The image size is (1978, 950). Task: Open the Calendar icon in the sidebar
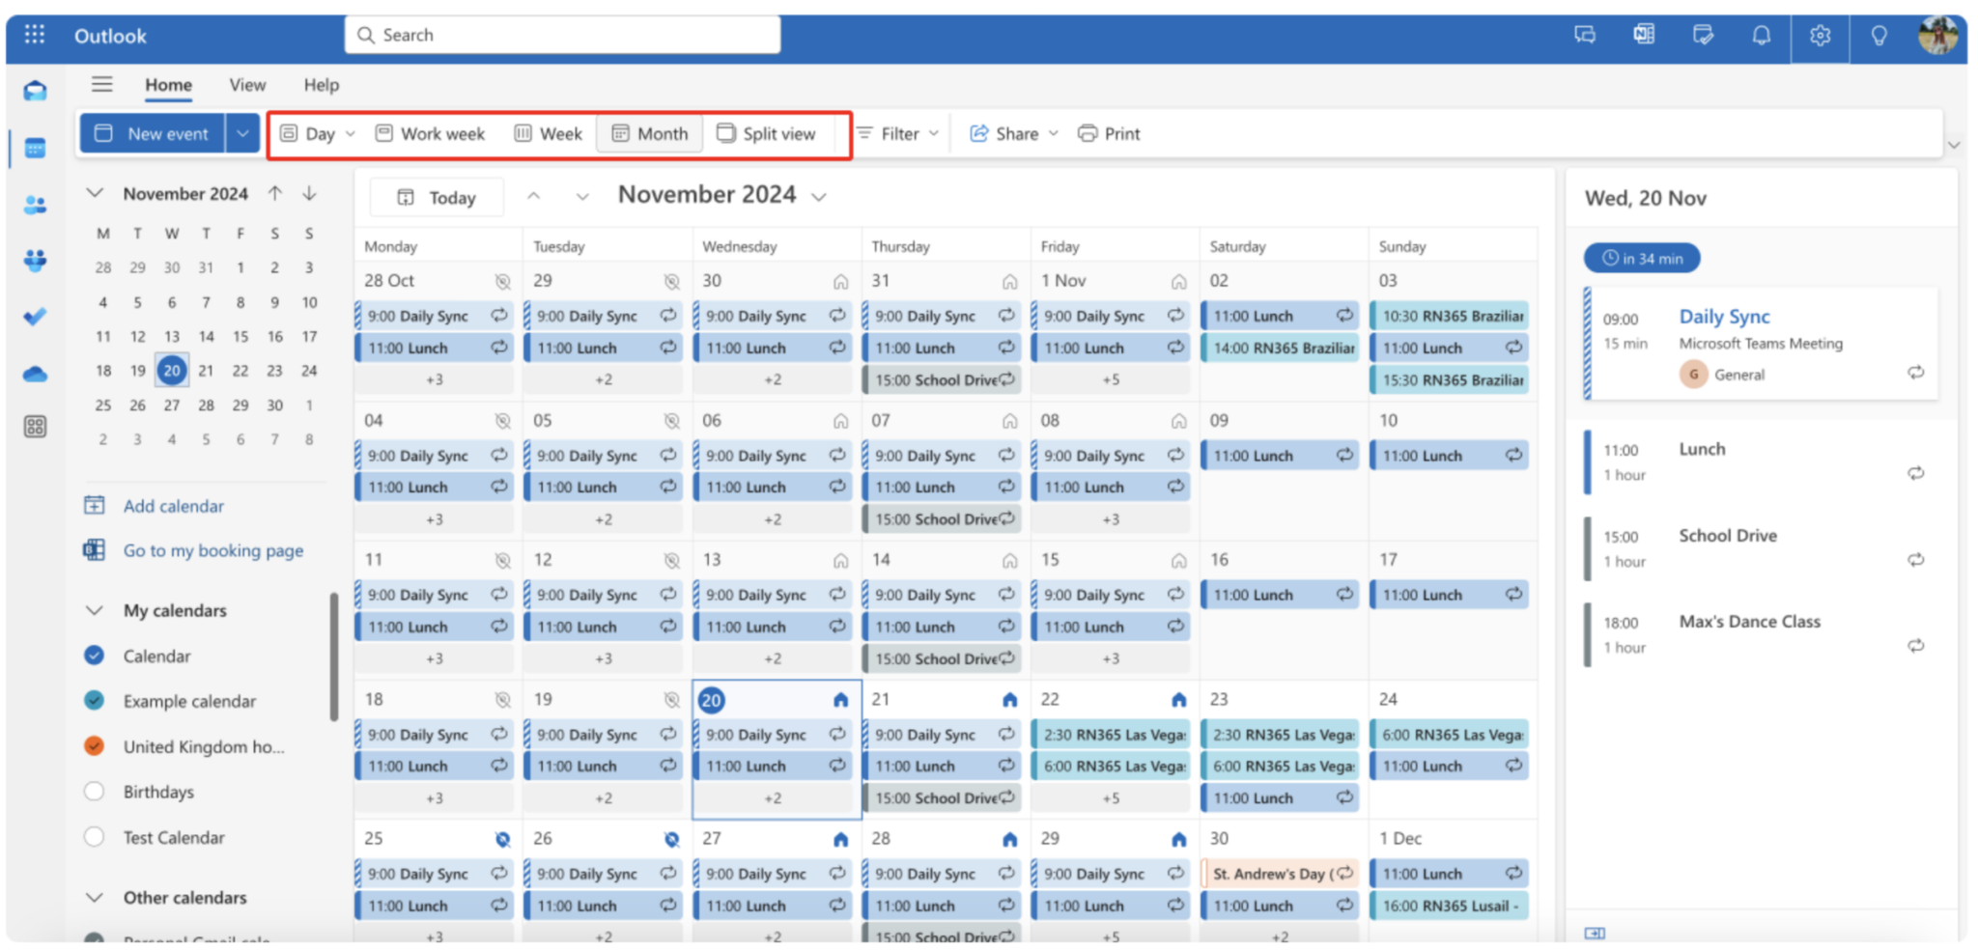point(36,149)
